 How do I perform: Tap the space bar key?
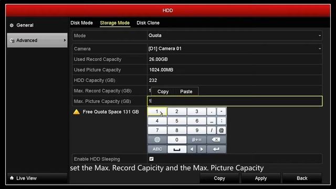pos(177,149)
